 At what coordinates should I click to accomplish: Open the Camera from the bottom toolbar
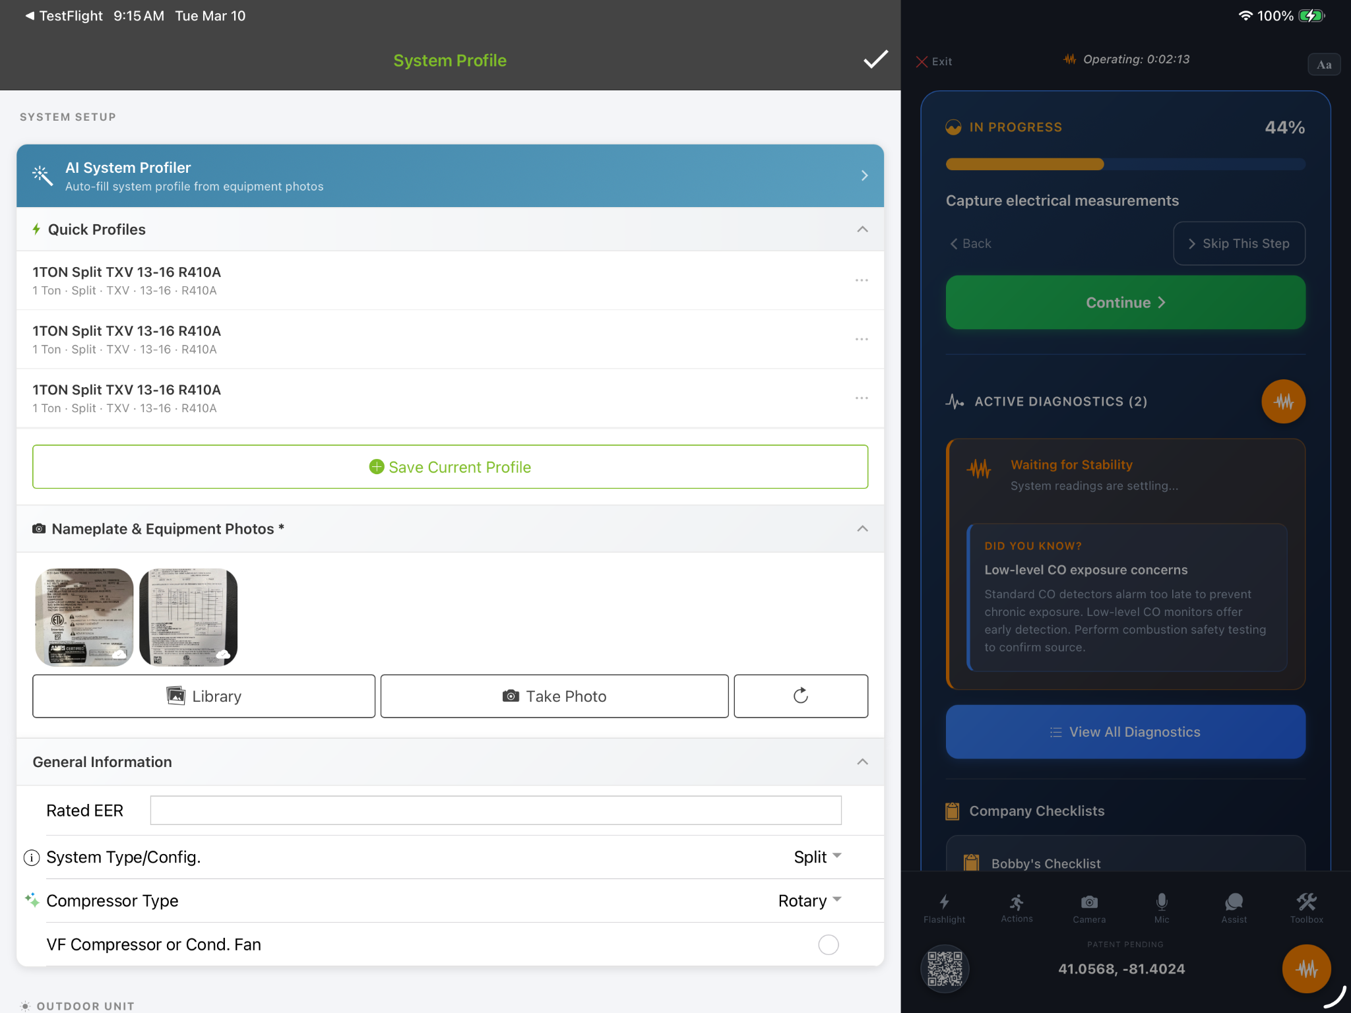click(x=1088, y=907)
